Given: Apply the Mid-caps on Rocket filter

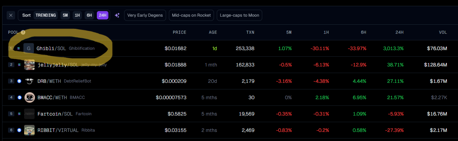Looking at the screenshot, I should (191, 15).
